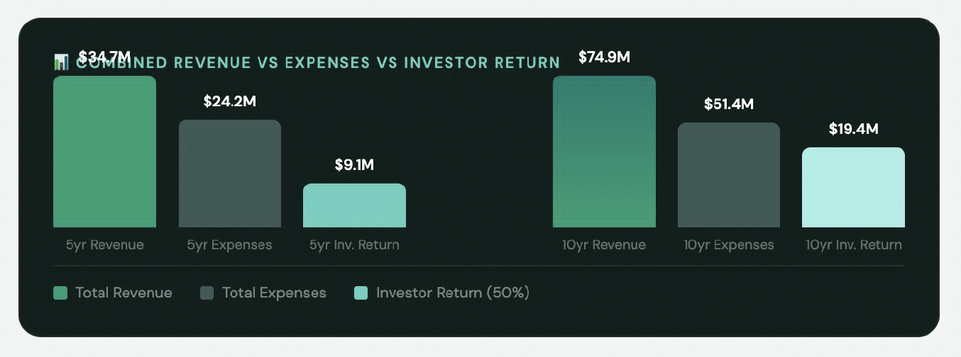Click the $24.2M value label
Image resolution: width=961 pixels, height=357 pixels.
point(229,101)
